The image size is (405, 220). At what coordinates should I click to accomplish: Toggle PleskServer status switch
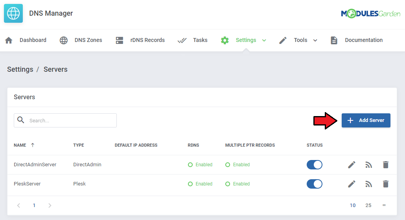(314, 184)
